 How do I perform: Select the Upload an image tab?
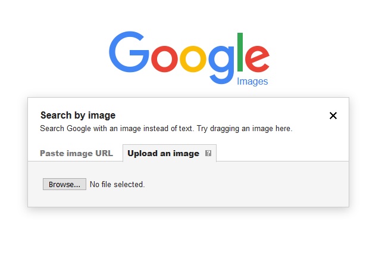[163, 153]
